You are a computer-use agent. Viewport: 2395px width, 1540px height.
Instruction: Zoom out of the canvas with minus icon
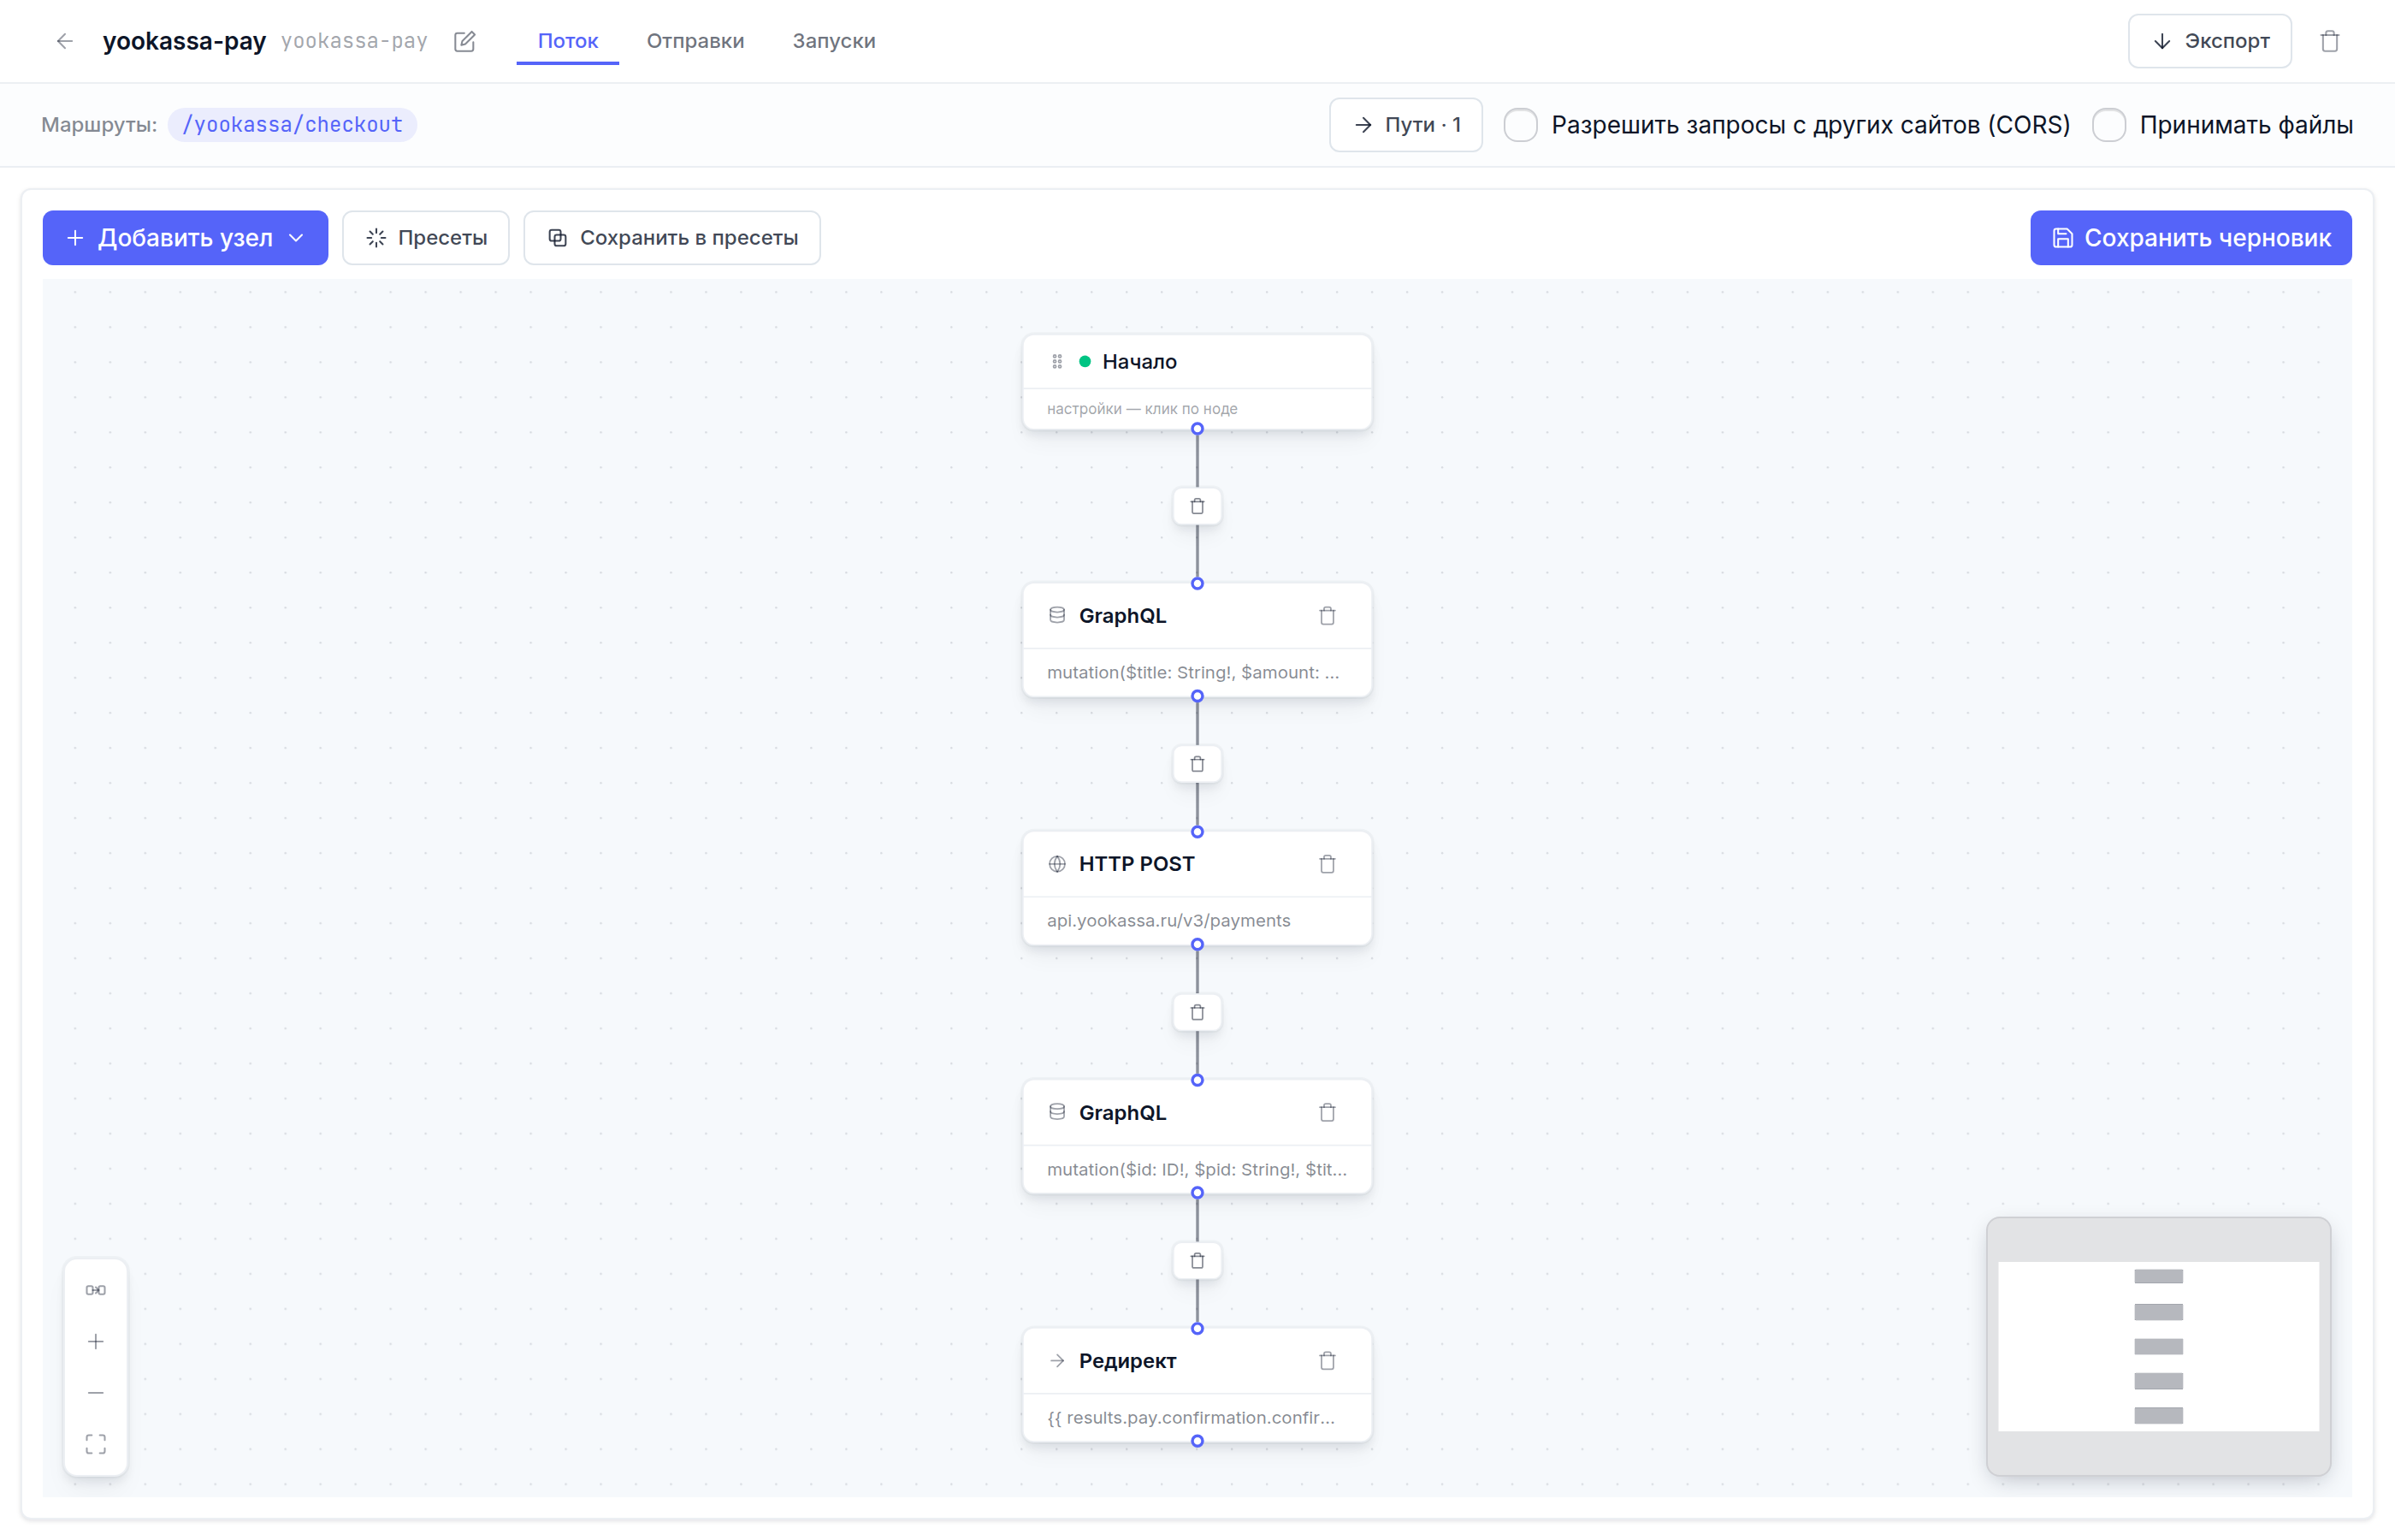pyautogui.click(x=96, y=1393)
